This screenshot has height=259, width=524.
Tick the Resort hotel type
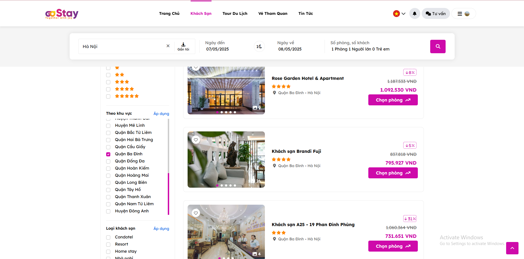click(x=108, y=244)
